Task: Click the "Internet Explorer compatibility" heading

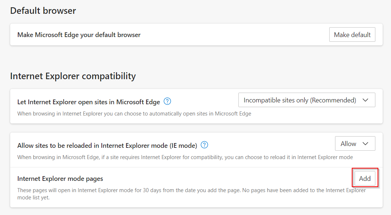Action: coord(73,76)
